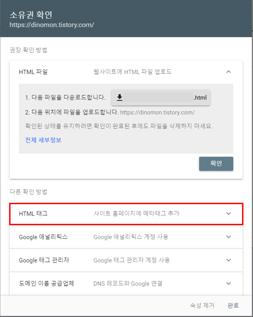Open the 전체 세부정보 link
Image resolution: width=253 pixels, height=317 pixels.
coord(43,140)
